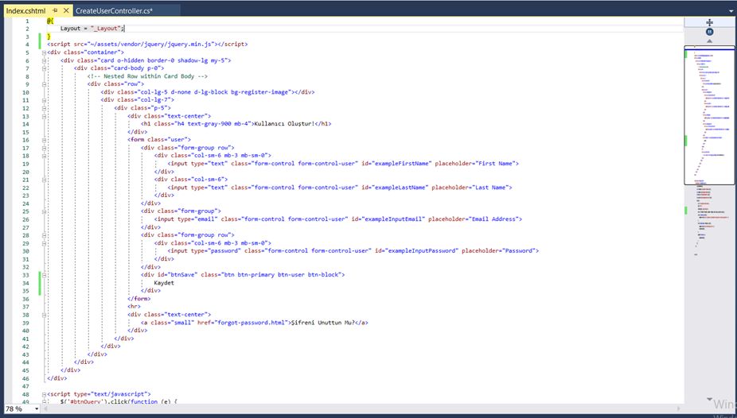Switch to CreateUserController.cs tab
Image resolution: width=737 pixels, height=418 pixels.
(115, 10)
